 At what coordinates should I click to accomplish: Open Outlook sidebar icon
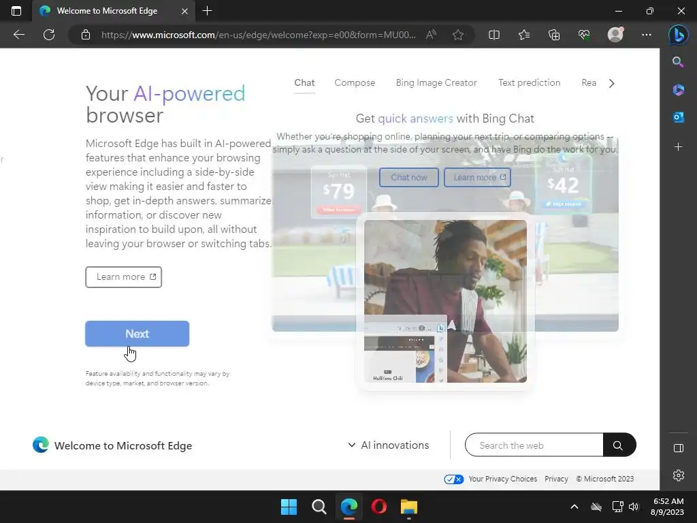coord(678,117)
